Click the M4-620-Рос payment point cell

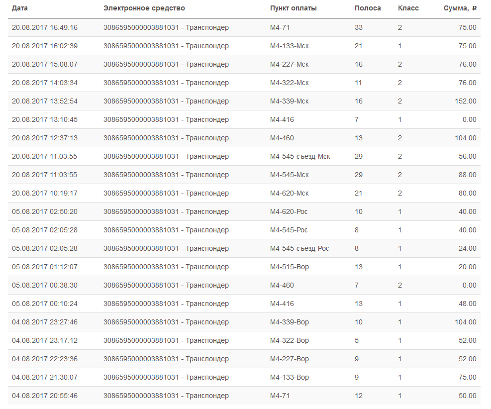point(289,211)
